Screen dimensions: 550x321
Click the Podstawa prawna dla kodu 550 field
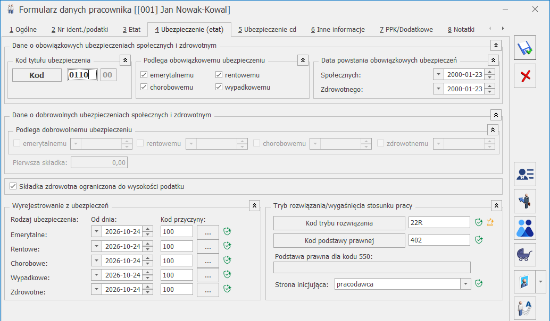coord(372,267)
